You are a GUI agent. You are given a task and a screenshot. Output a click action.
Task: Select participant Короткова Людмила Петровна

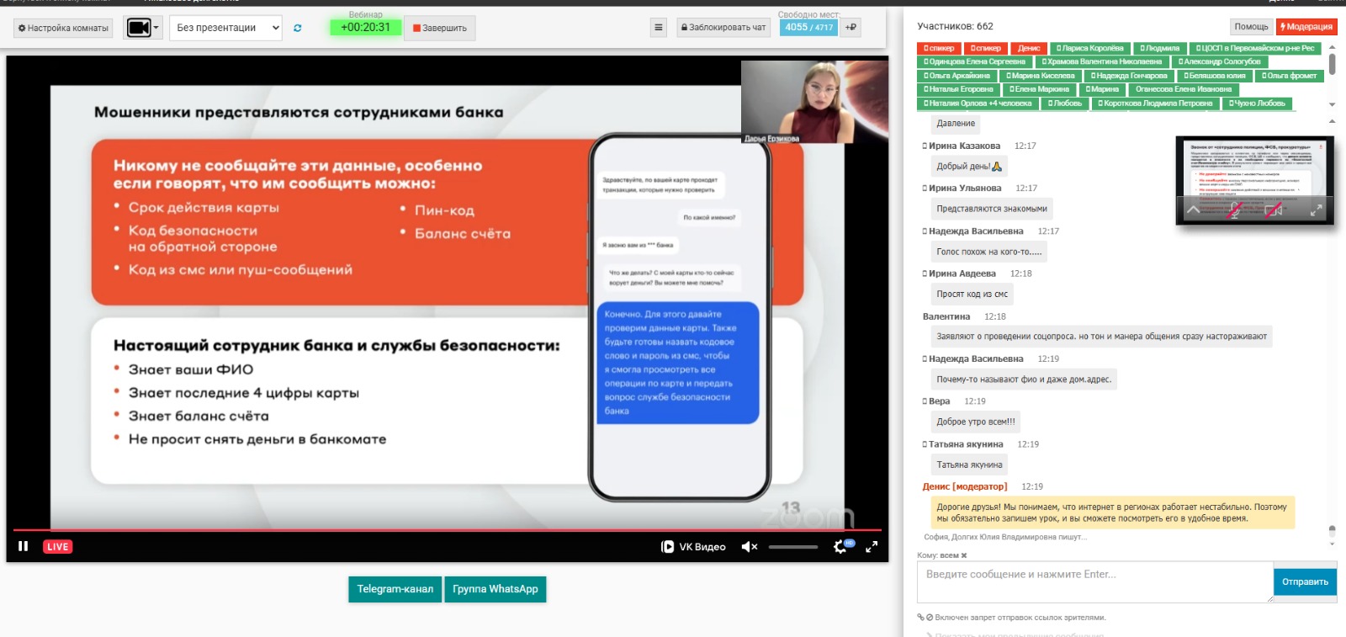click(x=1155, y=104)
